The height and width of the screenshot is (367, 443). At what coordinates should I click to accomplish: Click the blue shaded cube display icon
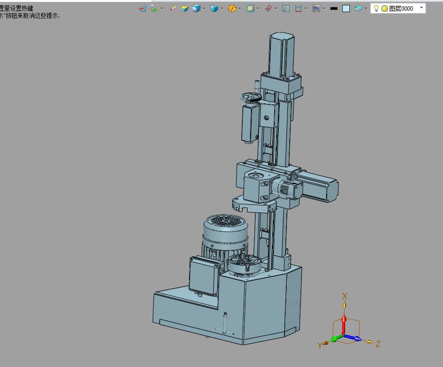pyautogui.click(x=196, y=8)
